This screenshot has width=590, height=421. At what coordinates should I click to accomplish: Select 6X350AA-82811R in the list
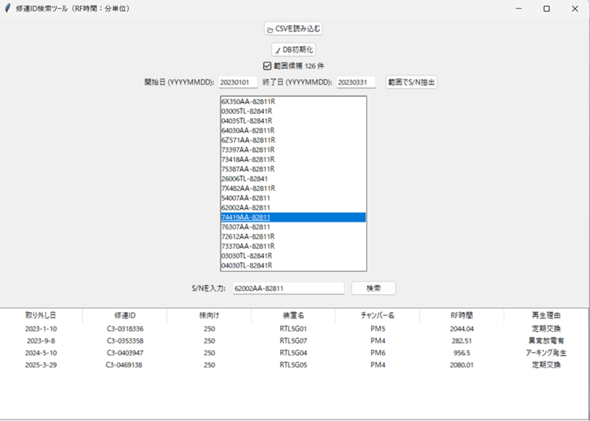248,102
